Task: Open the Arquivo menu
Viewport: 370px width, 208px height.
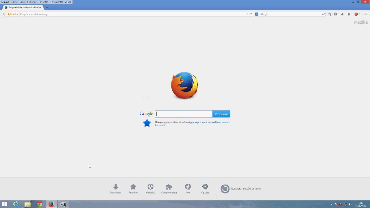Action: pyautogui.click(x=5, y=2)
